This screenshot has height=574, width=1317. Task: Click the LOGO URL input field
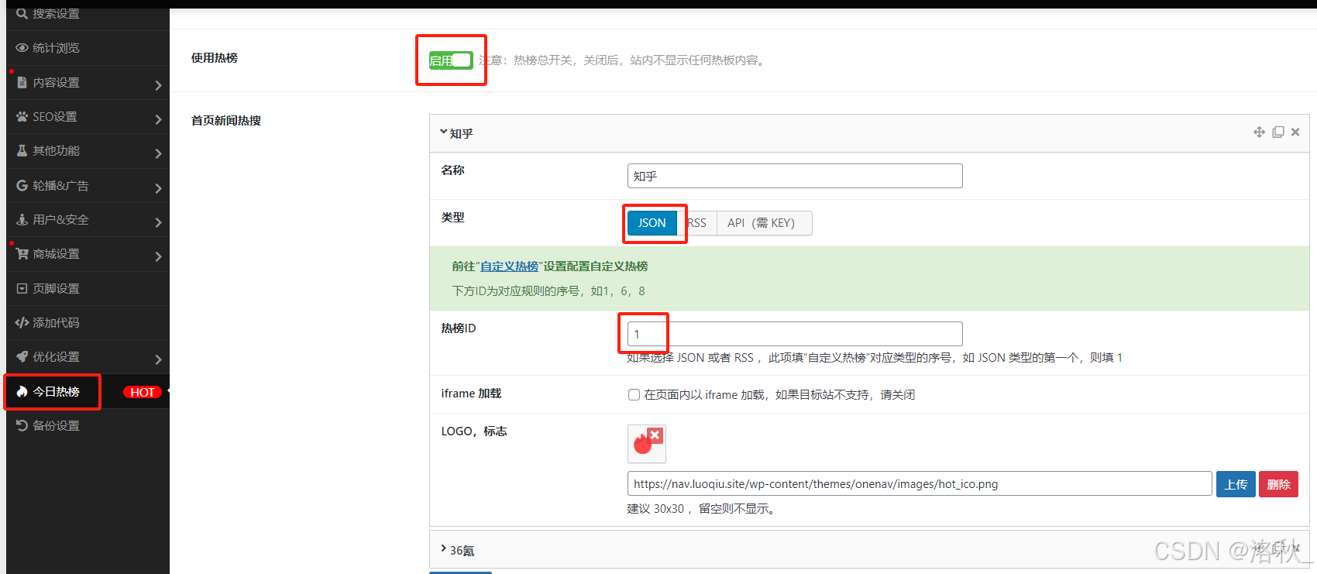[920, 483]
